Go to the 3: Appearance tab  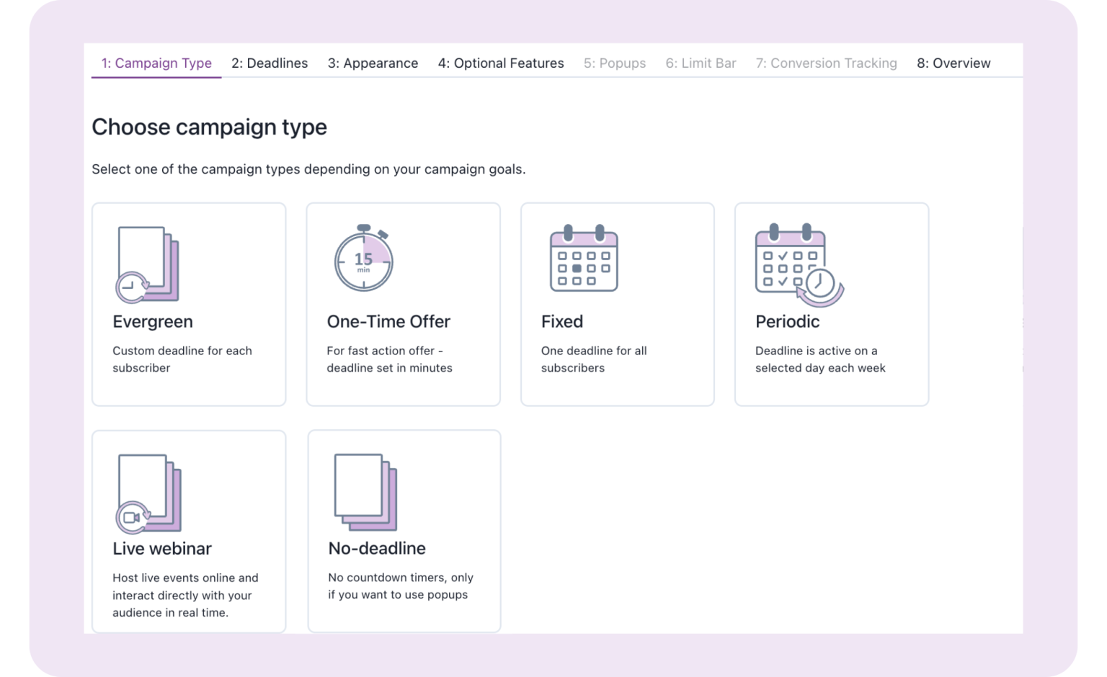coord(373,63)
